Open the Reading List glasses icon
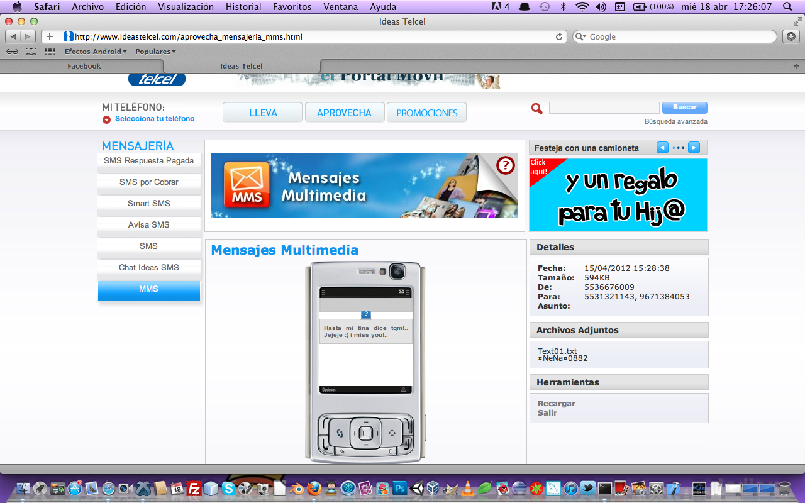The width and height of the screenshot is (805, 503). (13, 52)
